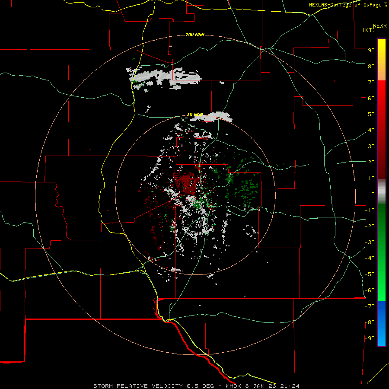
Task: Click the 70 value on the velocity scale
Action: point(371,83)
